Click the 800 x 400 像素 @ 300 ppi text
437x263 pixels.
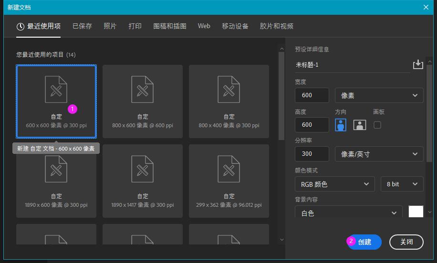pyautogui.click(x=229, y=125)
